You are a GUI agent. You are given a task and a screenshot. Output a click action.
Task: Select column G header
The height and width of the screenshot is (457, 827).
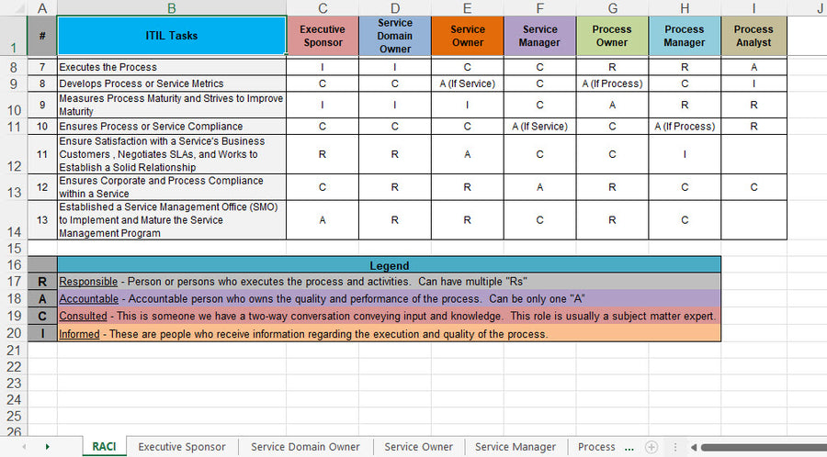pos(612,8)
